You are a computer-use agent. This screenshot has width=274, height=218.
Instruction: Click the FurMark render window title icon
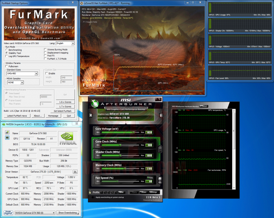tap(82, 3)
